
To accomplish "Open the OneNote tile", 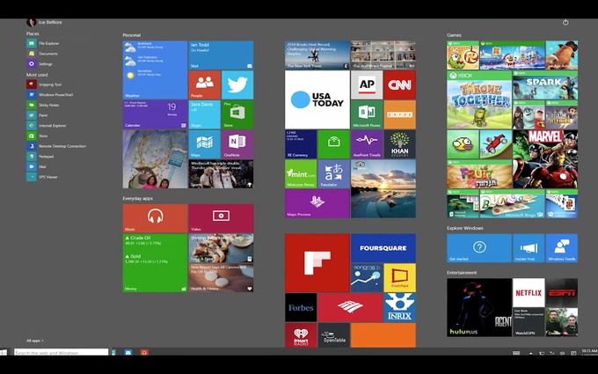I will point(237,144).
